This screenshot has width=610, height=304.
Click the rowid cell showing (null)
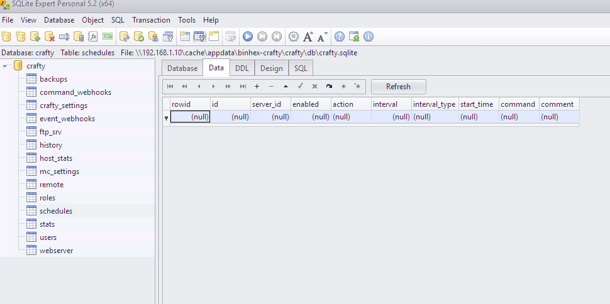[x=191, y=117]
